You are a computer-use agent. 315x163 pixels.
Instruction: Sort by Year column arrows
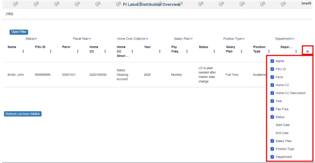[x=160, y=51]
